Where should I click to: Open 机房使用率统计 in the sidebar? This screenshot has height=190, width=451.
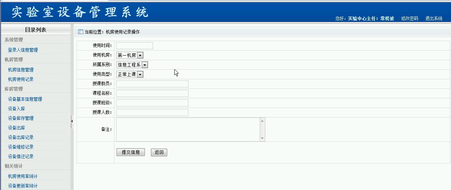point(23,176)
